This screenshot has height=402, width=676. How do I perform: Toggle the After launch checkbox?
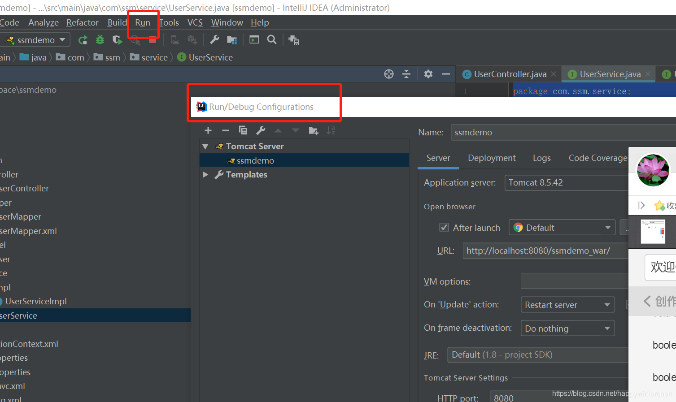point(444,228)
